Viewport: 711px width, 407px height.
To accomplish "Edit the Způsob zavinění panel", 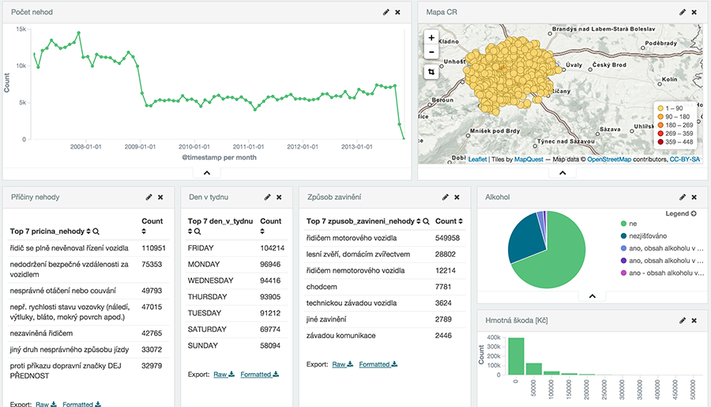I will (x=446, y=197).
